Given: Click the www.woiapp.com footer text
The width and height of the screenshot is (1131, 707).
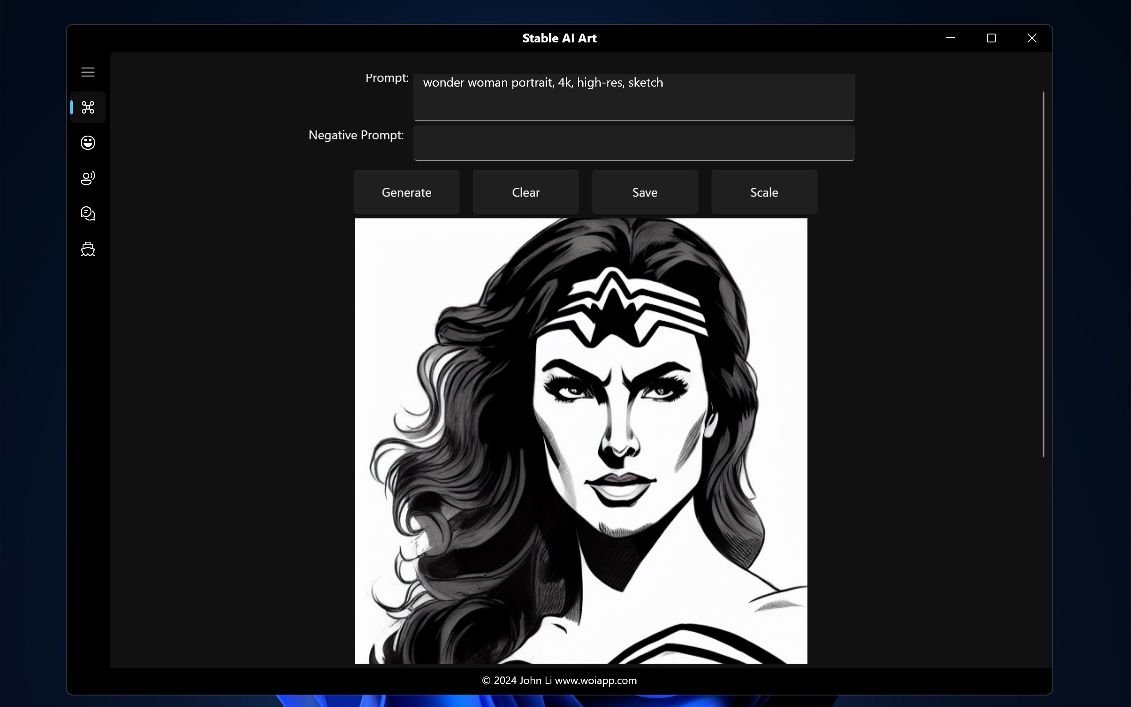Looking at the screenshot, I should pos(596,680).
